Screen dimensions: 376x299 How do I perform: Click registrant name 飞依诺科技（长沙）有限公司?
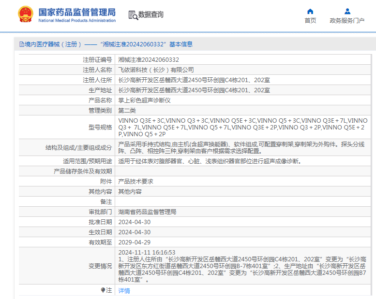(x=156, y=70)
